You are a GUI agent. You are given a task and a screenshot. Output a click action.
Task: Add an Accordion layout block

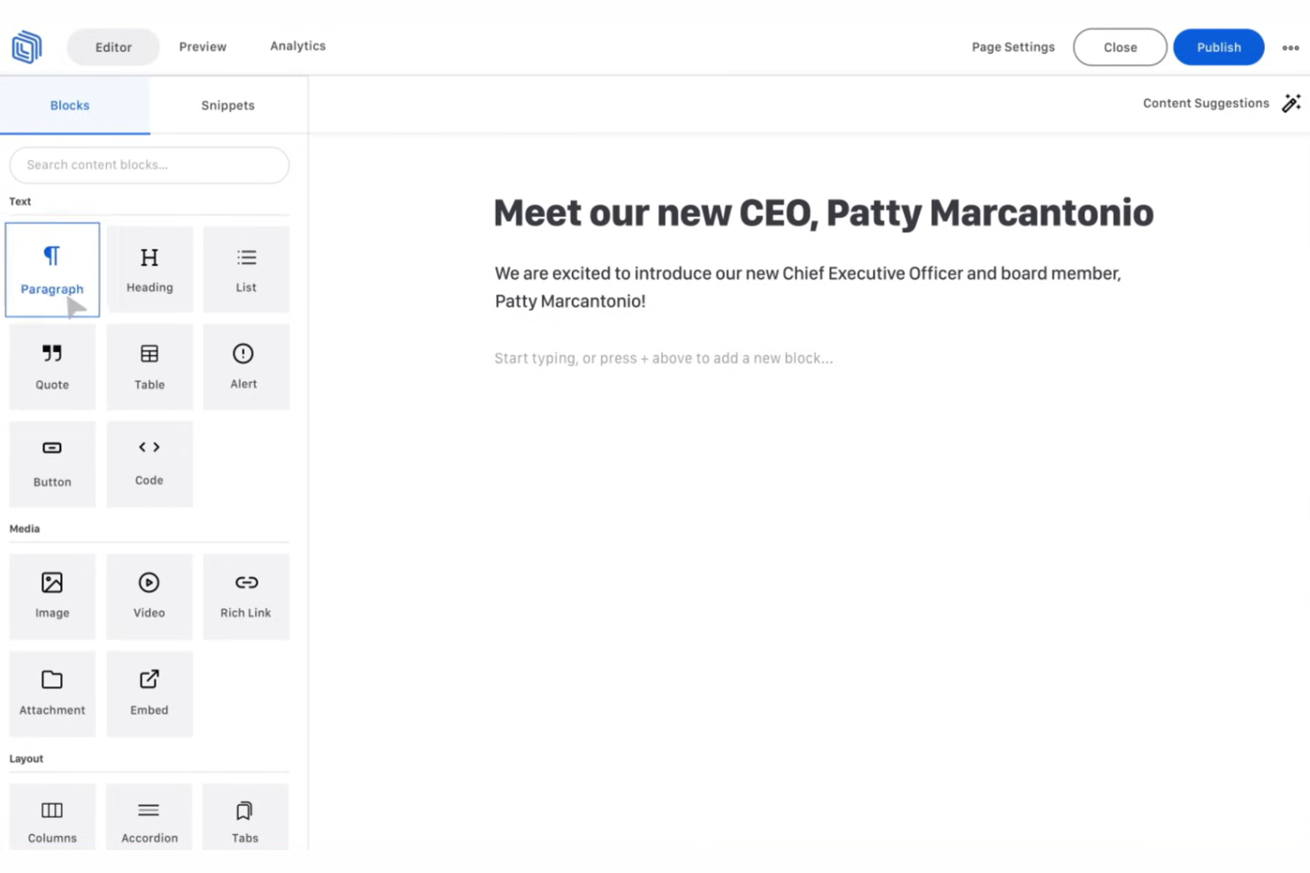click(150, 820)
